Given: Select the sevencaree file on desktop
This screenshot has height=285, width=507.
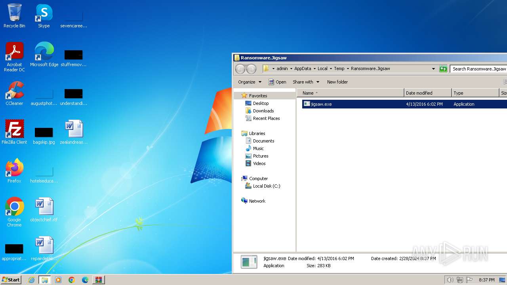Looking at the screenshot, I should (x=74, y=19).
